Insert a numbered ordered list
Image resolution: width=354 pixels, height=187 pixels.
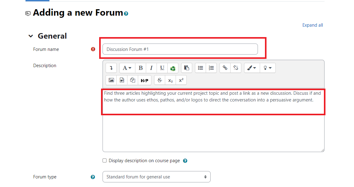[x=211, y=68]
